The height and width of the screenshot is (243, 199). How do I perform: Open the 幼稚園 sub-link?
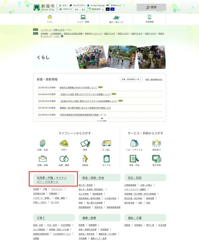[x=36, y=238]
